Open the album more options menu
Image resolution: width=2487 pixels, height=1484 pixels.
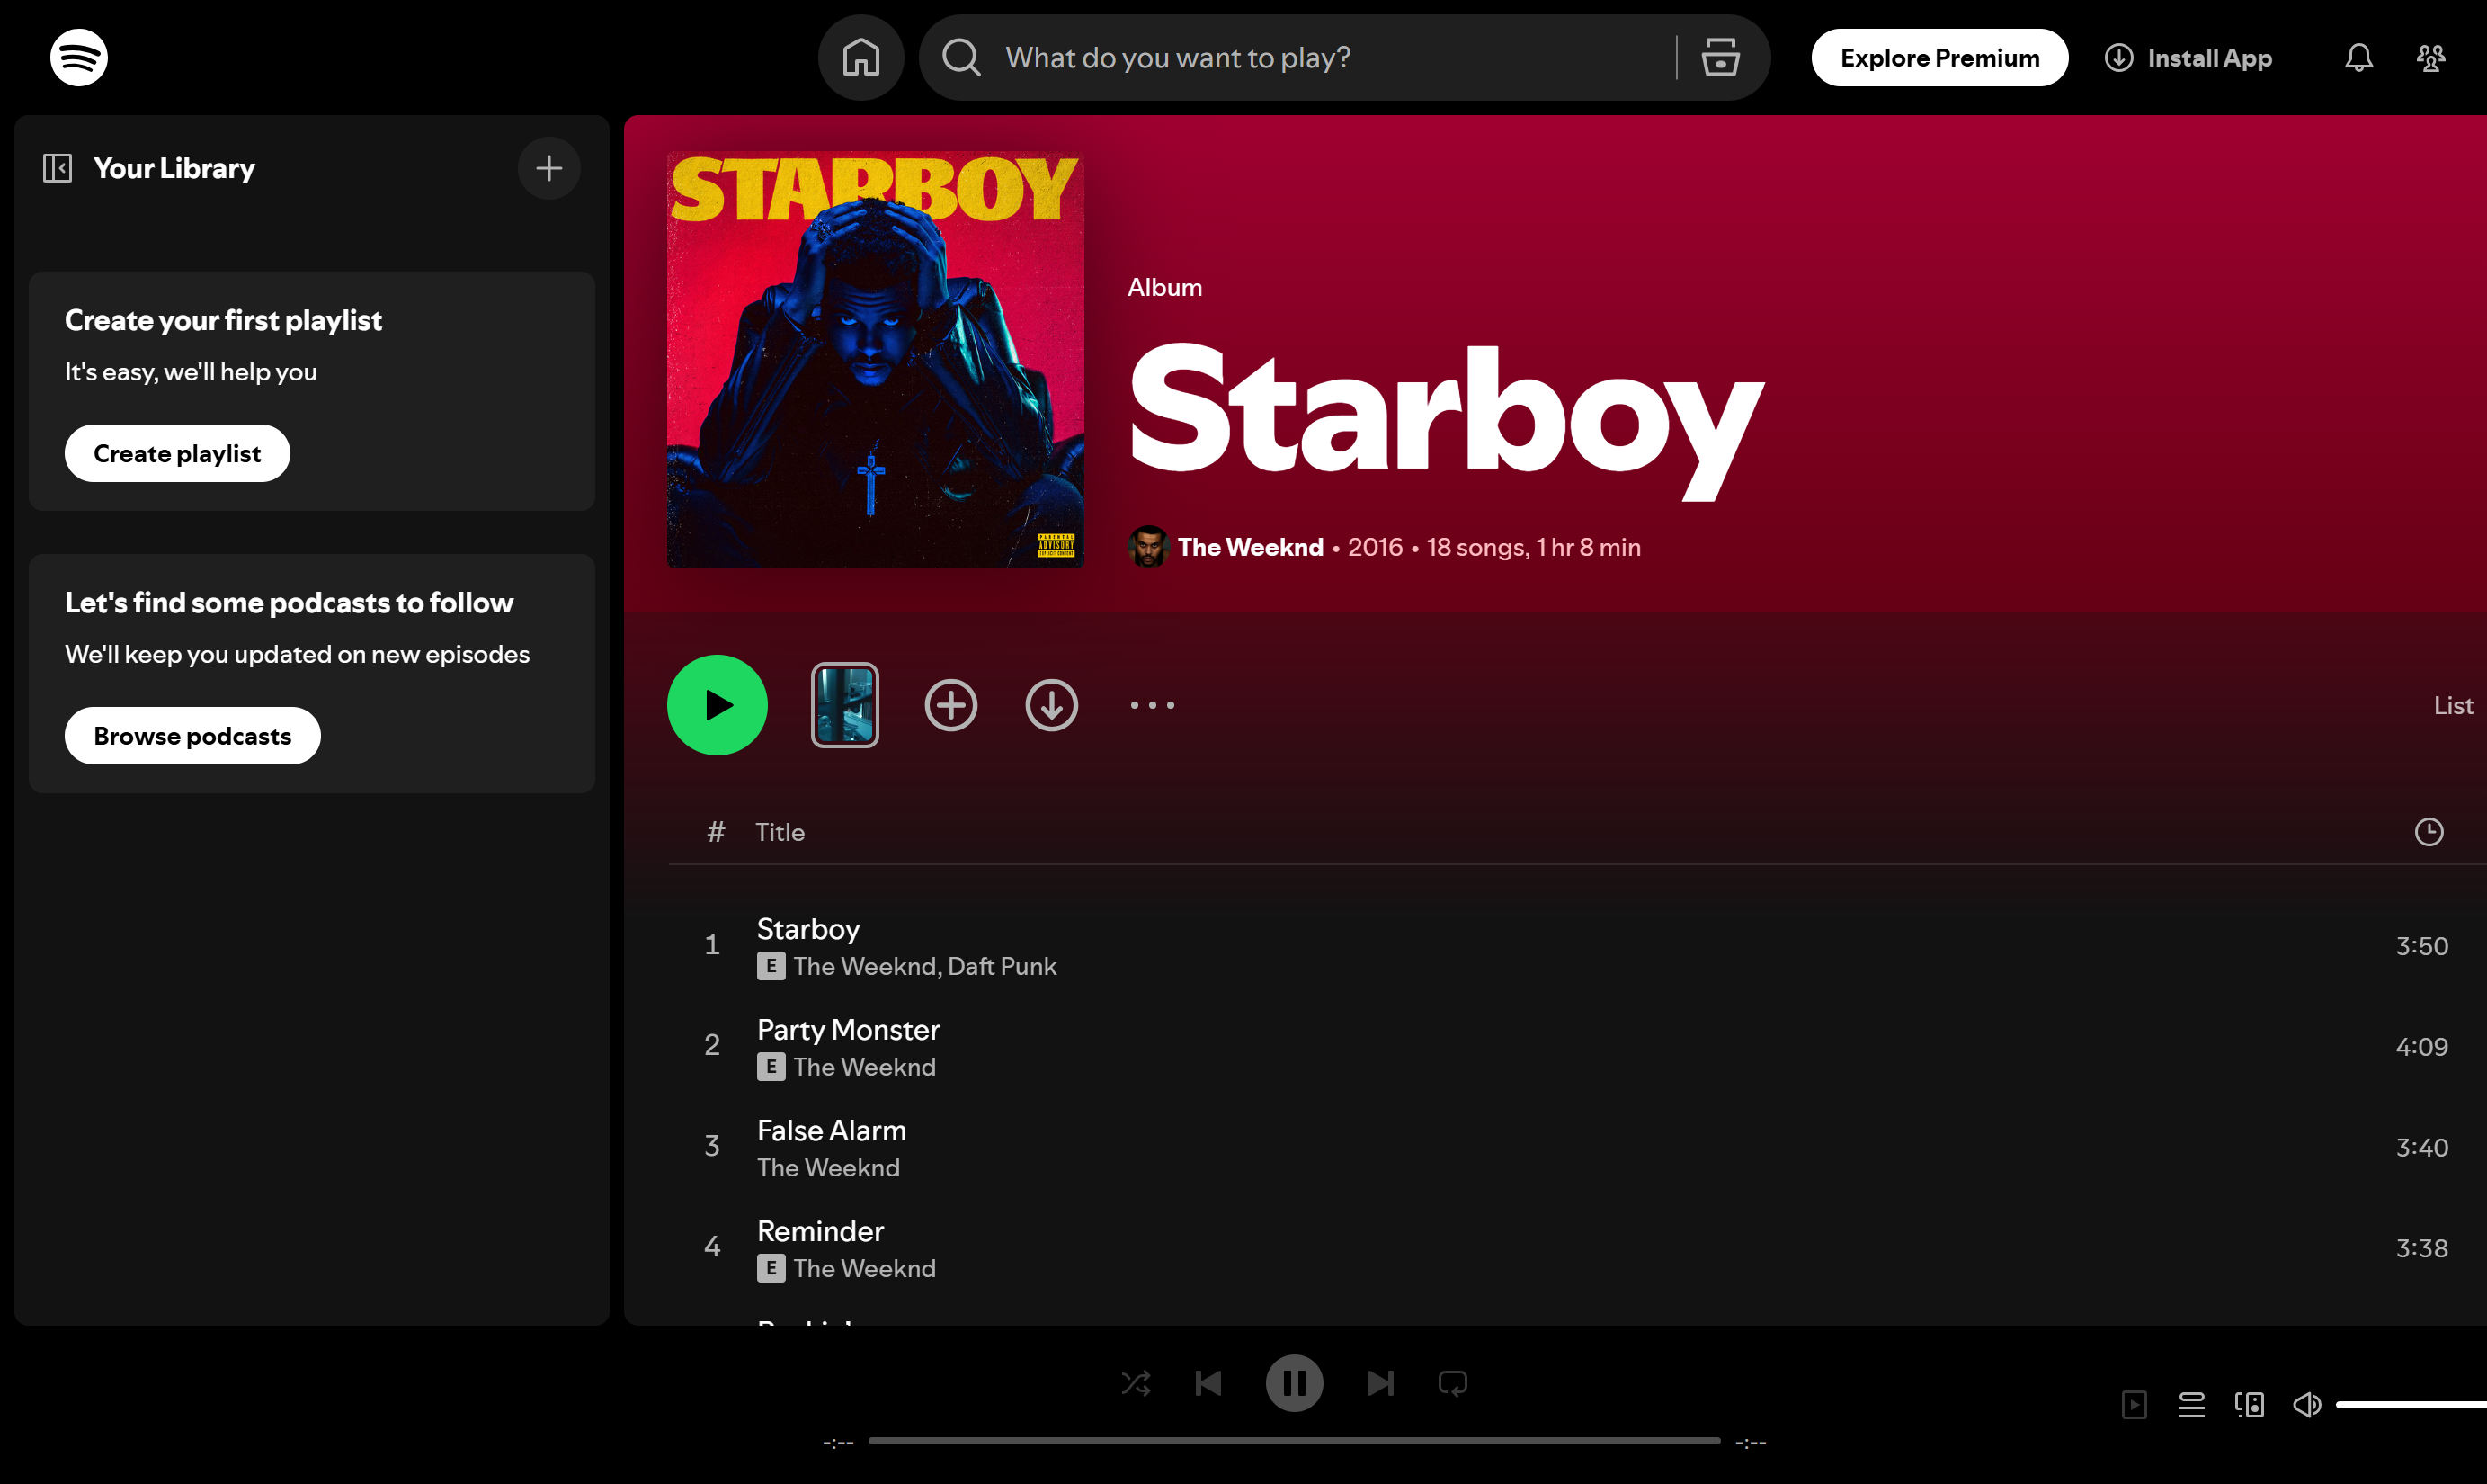pos(1152,705)
